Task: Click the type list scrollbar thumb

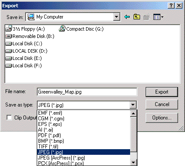Action: [134, 135]
